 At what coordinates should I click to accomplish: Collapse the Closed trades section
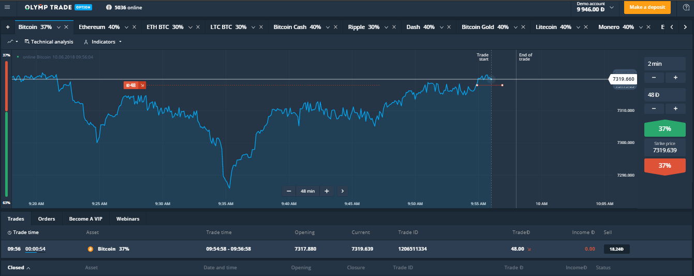click(x=19, y=268)
